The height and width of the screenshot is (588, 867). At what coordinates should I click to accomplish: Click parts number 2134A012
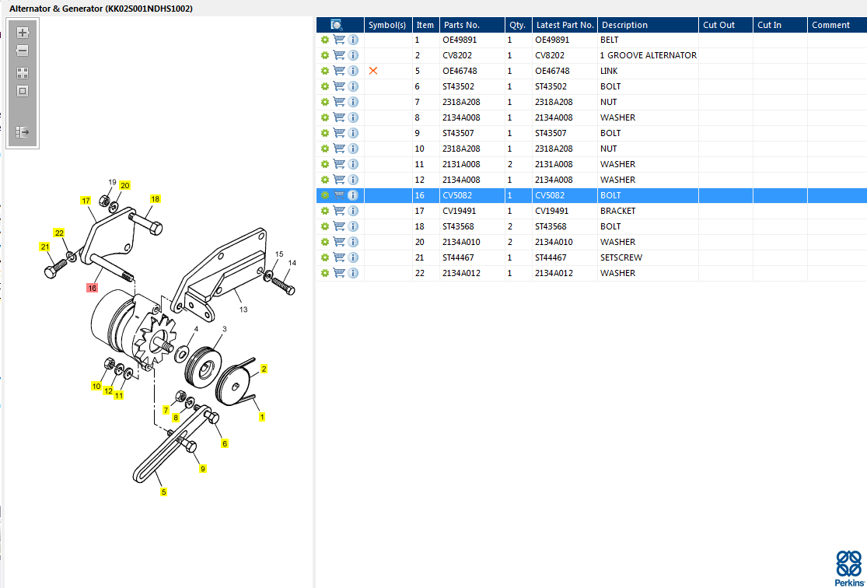point(460,273)
